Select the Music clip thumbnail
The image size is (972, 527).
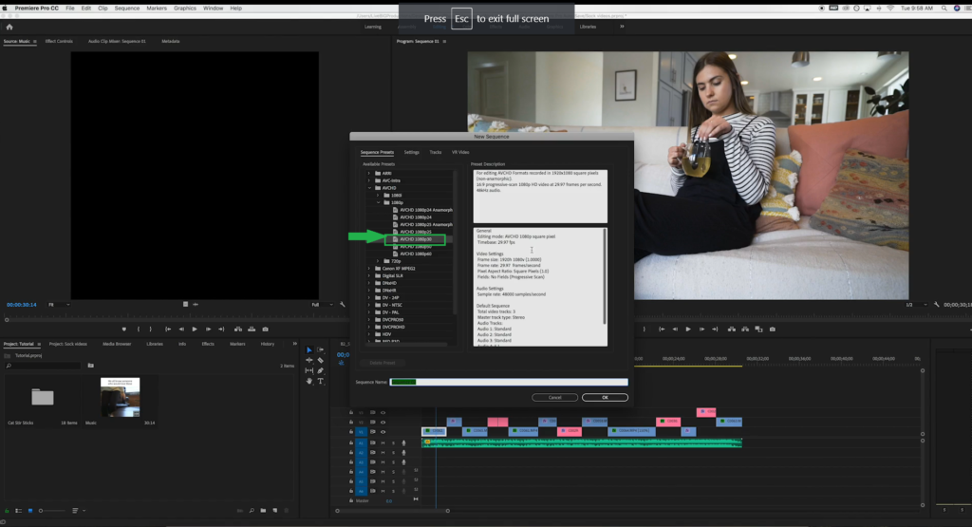click(x=121, y=398)
